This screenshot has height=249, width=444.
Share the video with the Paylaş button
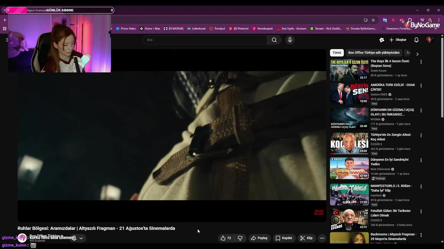(259, 238)
